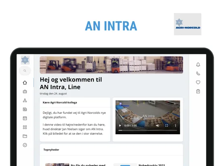Click the video progress bar

[x=148, y=130]
